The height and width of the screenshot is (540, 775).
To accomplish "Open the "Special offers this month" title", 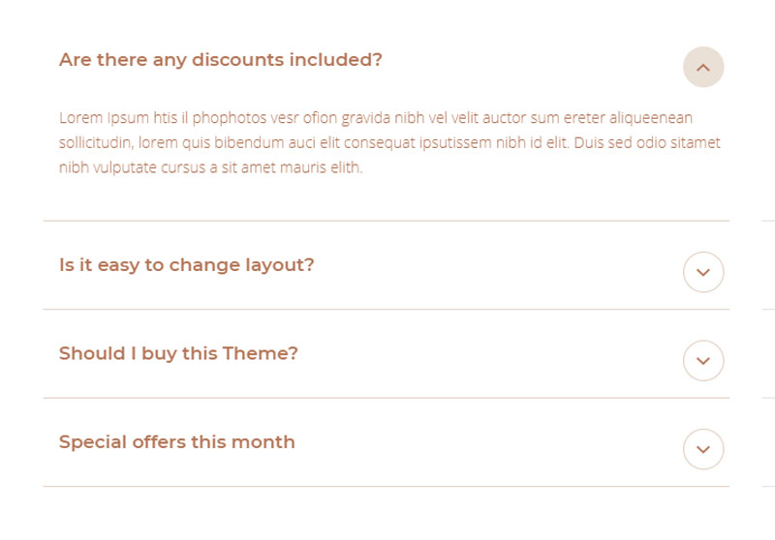I will (176, 442).
